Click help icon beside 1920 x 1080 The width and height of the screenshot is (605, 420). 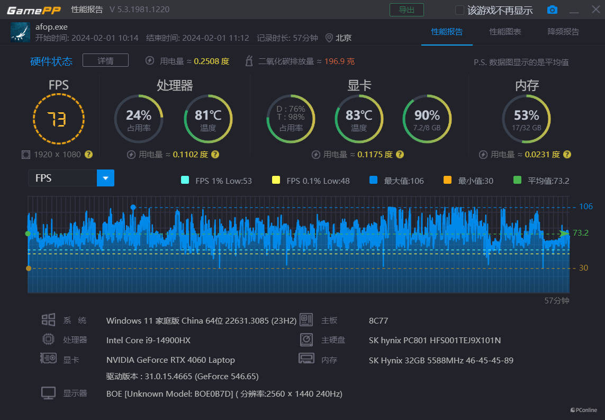(x=89, y=155)
